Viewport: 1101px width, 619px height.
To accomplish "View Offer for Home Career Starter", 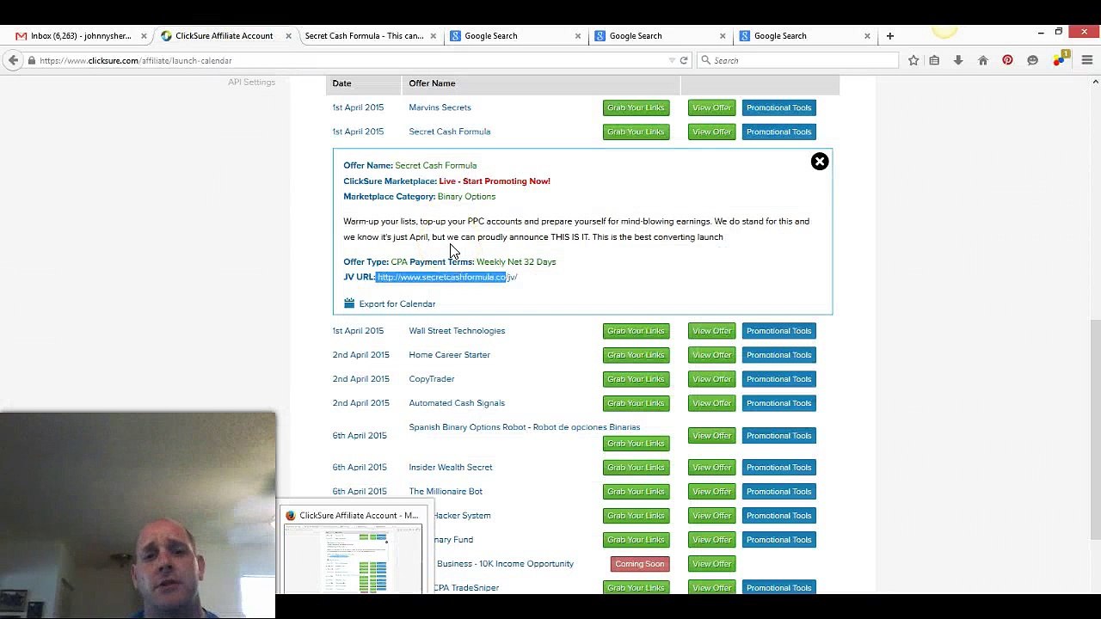I will point(711,354).
